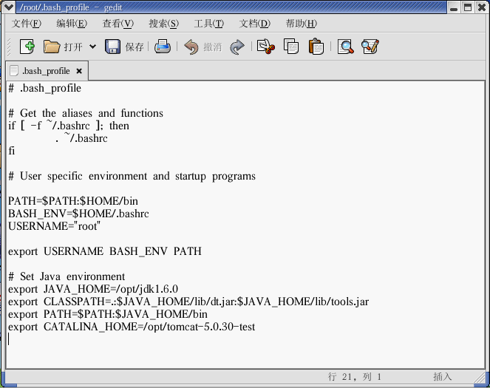Click the Open folder icon

52,47
